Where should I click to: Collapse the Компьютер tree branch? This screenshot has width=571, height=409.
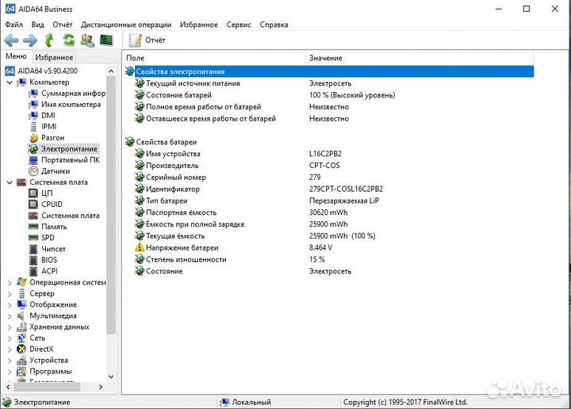point(10,82)
